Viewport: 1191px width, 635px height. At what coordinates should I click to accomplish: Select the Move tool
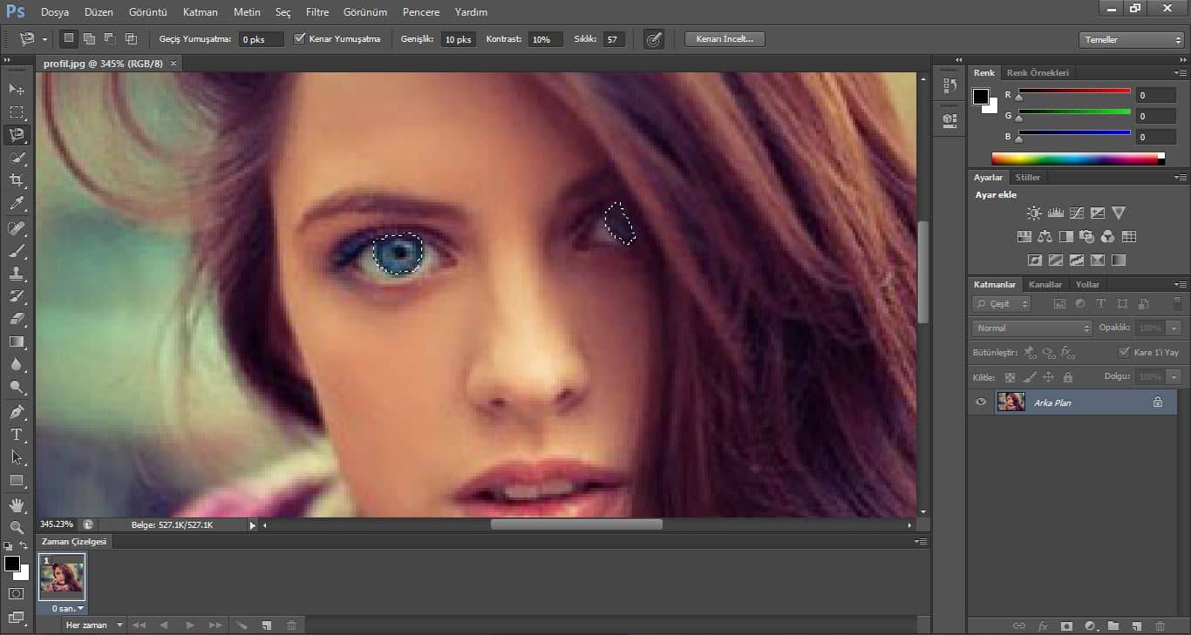point(17,89)
